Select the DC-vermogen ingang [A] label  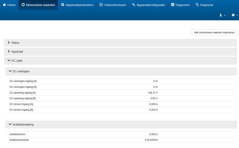[23, 81]
